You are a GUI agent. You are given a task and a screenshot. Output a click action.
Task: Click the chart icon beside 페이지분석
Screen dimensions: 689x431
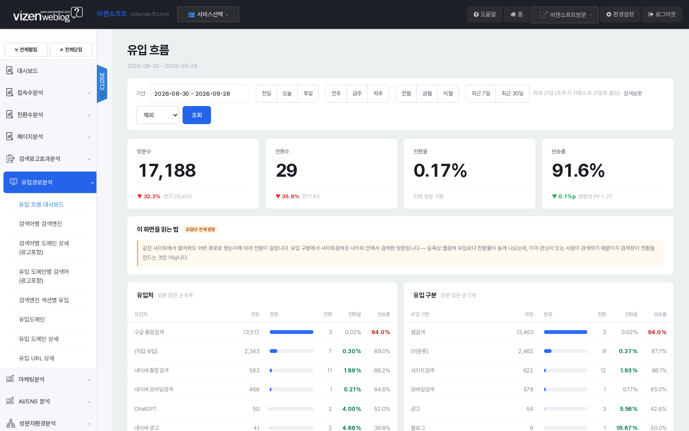pyautogui.click(x=10, y=136)
